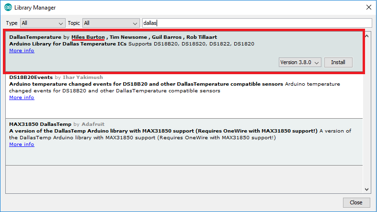Open More info link under DS18B20Events
377x212 pixels.
tap(22, 98)
